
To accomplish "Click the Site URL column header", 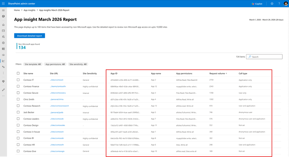I will [x=54, y=73].
